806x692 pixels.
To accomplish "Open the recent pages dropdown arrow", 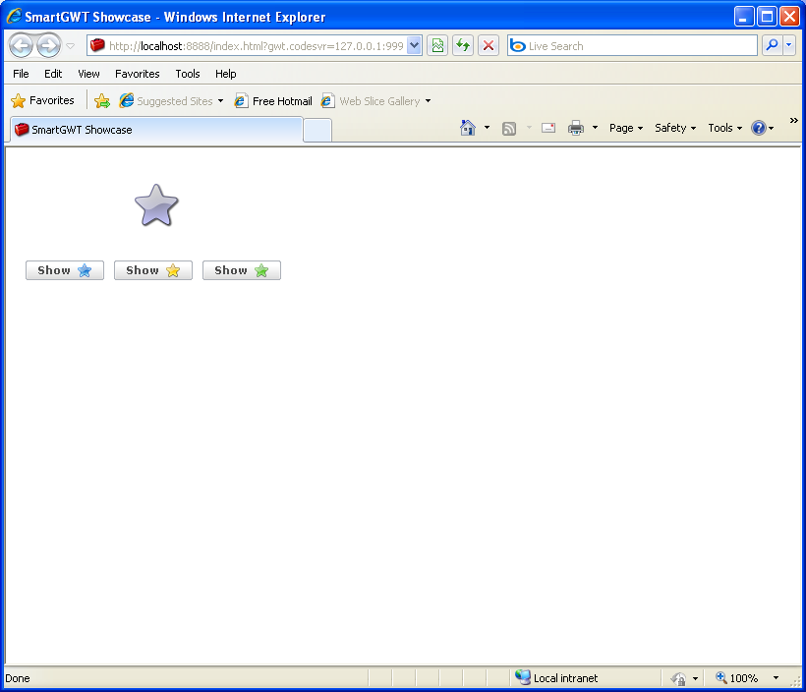I will [71, 46].
